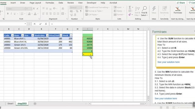Click horizontal scrollbar right arrow
The height and width of the screenshot is (109, 195).
pyautogui.click(x=146, y=104)
